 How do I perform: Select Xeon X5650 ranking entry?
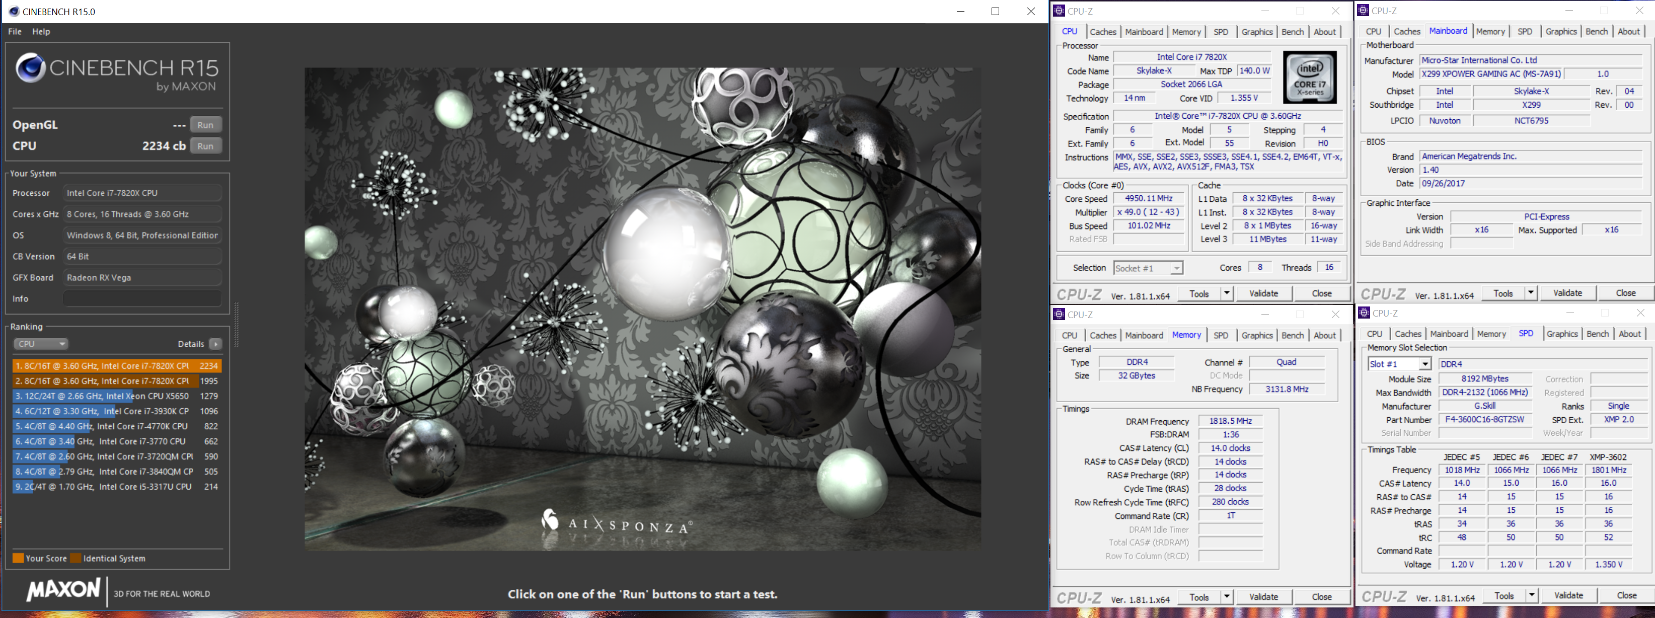tap(116, 396)
